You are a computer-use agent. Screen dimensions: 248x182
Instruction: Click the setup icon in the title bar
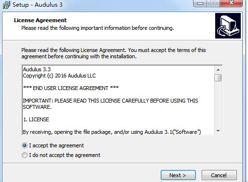pyautogui.click(x=6, y=5)
